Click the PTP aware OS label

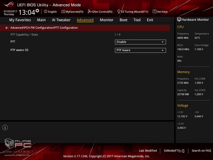19,50
